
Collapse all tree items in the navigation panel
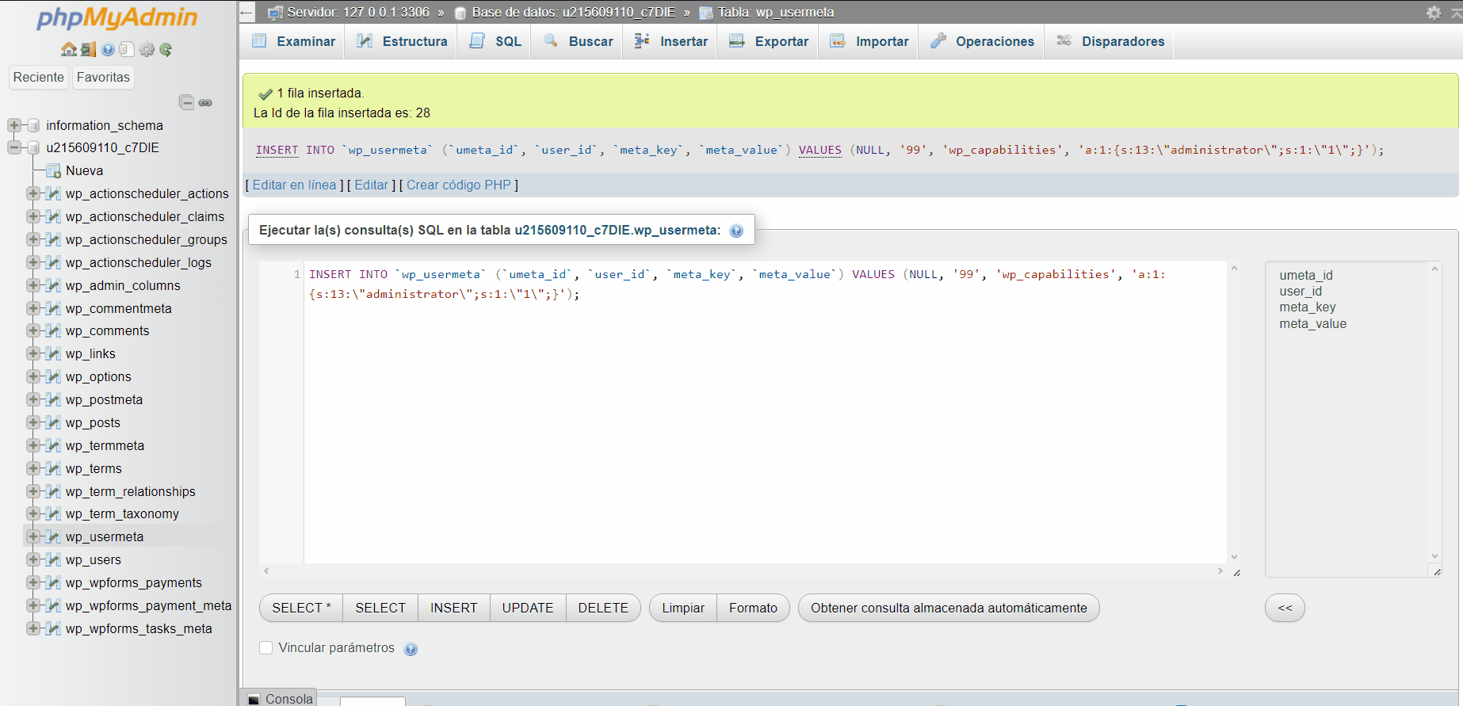pyautogui.click(x=186, y=102)
